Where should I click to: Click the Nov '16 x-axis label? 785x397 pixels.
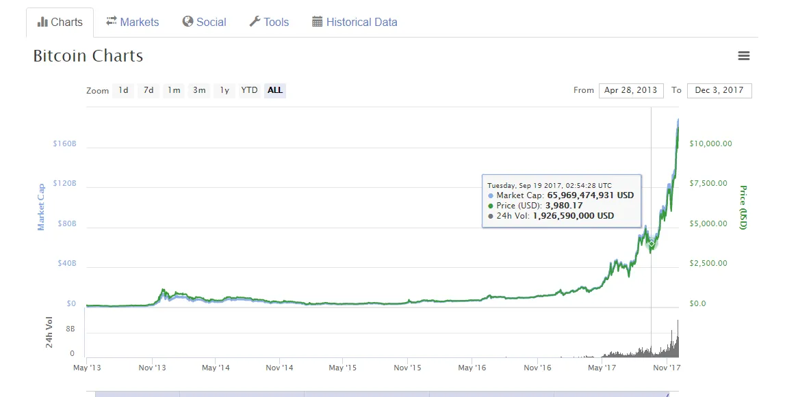[x=537, y=368]
